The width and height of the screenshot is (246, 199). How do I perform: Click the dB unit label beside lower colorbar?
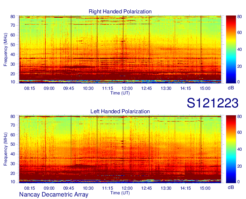231,187
